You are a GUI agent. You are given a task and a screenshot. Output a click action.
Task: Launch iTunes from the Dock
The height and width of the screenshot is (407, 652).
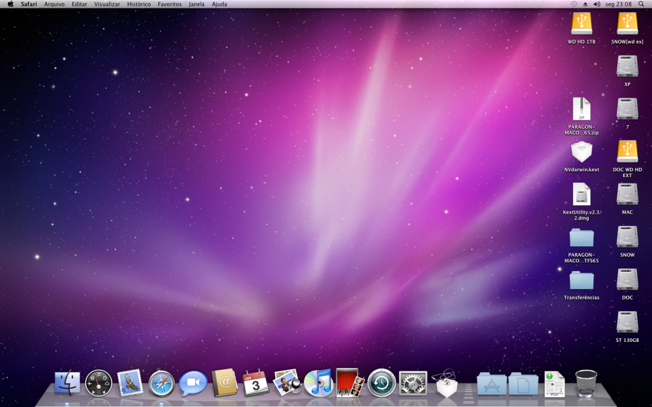click(x=319, y=383)
